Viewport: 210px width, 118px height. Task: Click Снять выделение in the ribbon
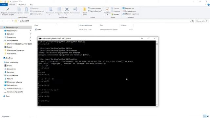pyautogui.click(x=129, y=11)
